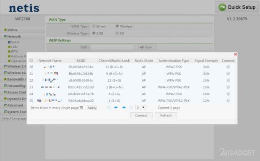
Task: Click BSSID e0:cb:4e:ed:3a:78 cell
Action: pos(81,94)
